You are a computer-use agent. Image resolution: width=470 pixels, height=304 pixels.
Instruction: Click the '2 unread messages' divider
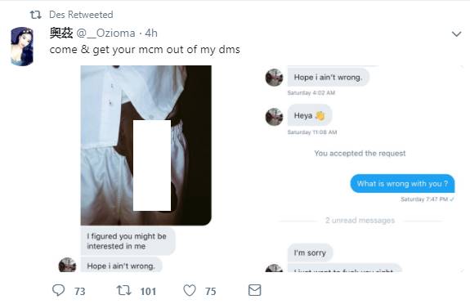coord(360,221)
